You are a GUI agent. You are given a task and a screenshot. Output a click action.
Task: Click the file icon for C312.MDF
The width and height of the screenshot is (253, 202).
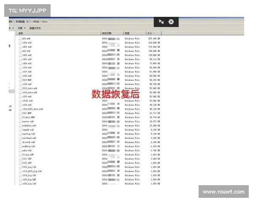pyautogui.click(x=20, y=80)
